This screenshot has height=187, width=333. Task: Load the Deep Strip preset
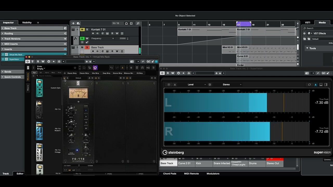[106, 73]
